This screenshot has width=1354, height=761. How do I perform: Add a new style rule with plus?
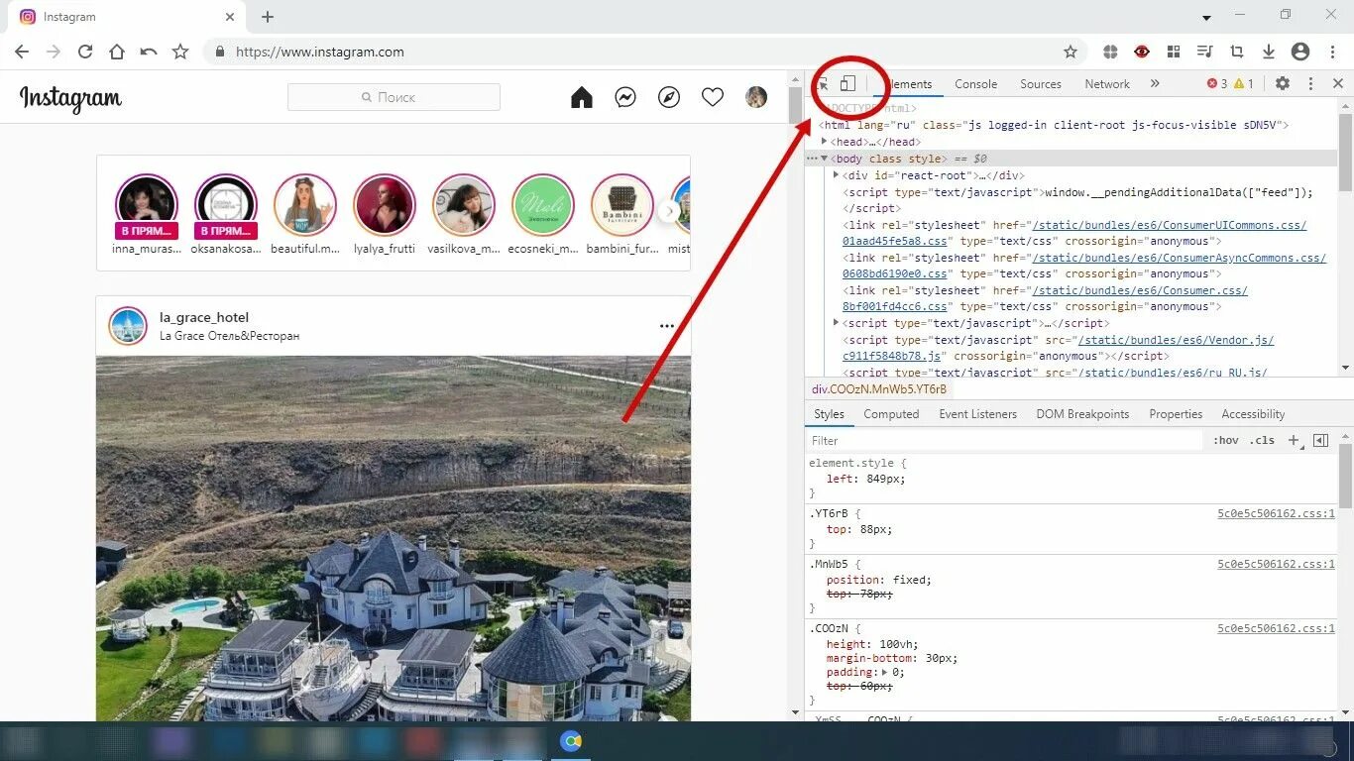tap(1294, 441)
